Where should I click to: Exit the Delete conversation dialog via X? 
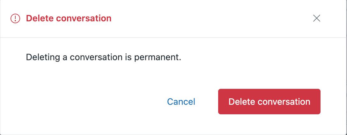(x=316, y=18)
